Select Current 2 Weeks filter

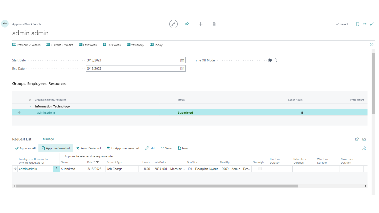coord(60,45)
